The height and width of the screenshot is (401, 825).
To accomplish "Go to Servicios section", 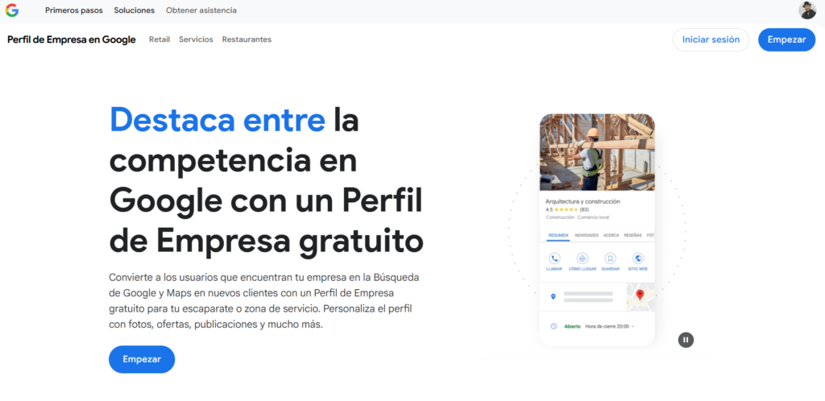I will [196, 39].
